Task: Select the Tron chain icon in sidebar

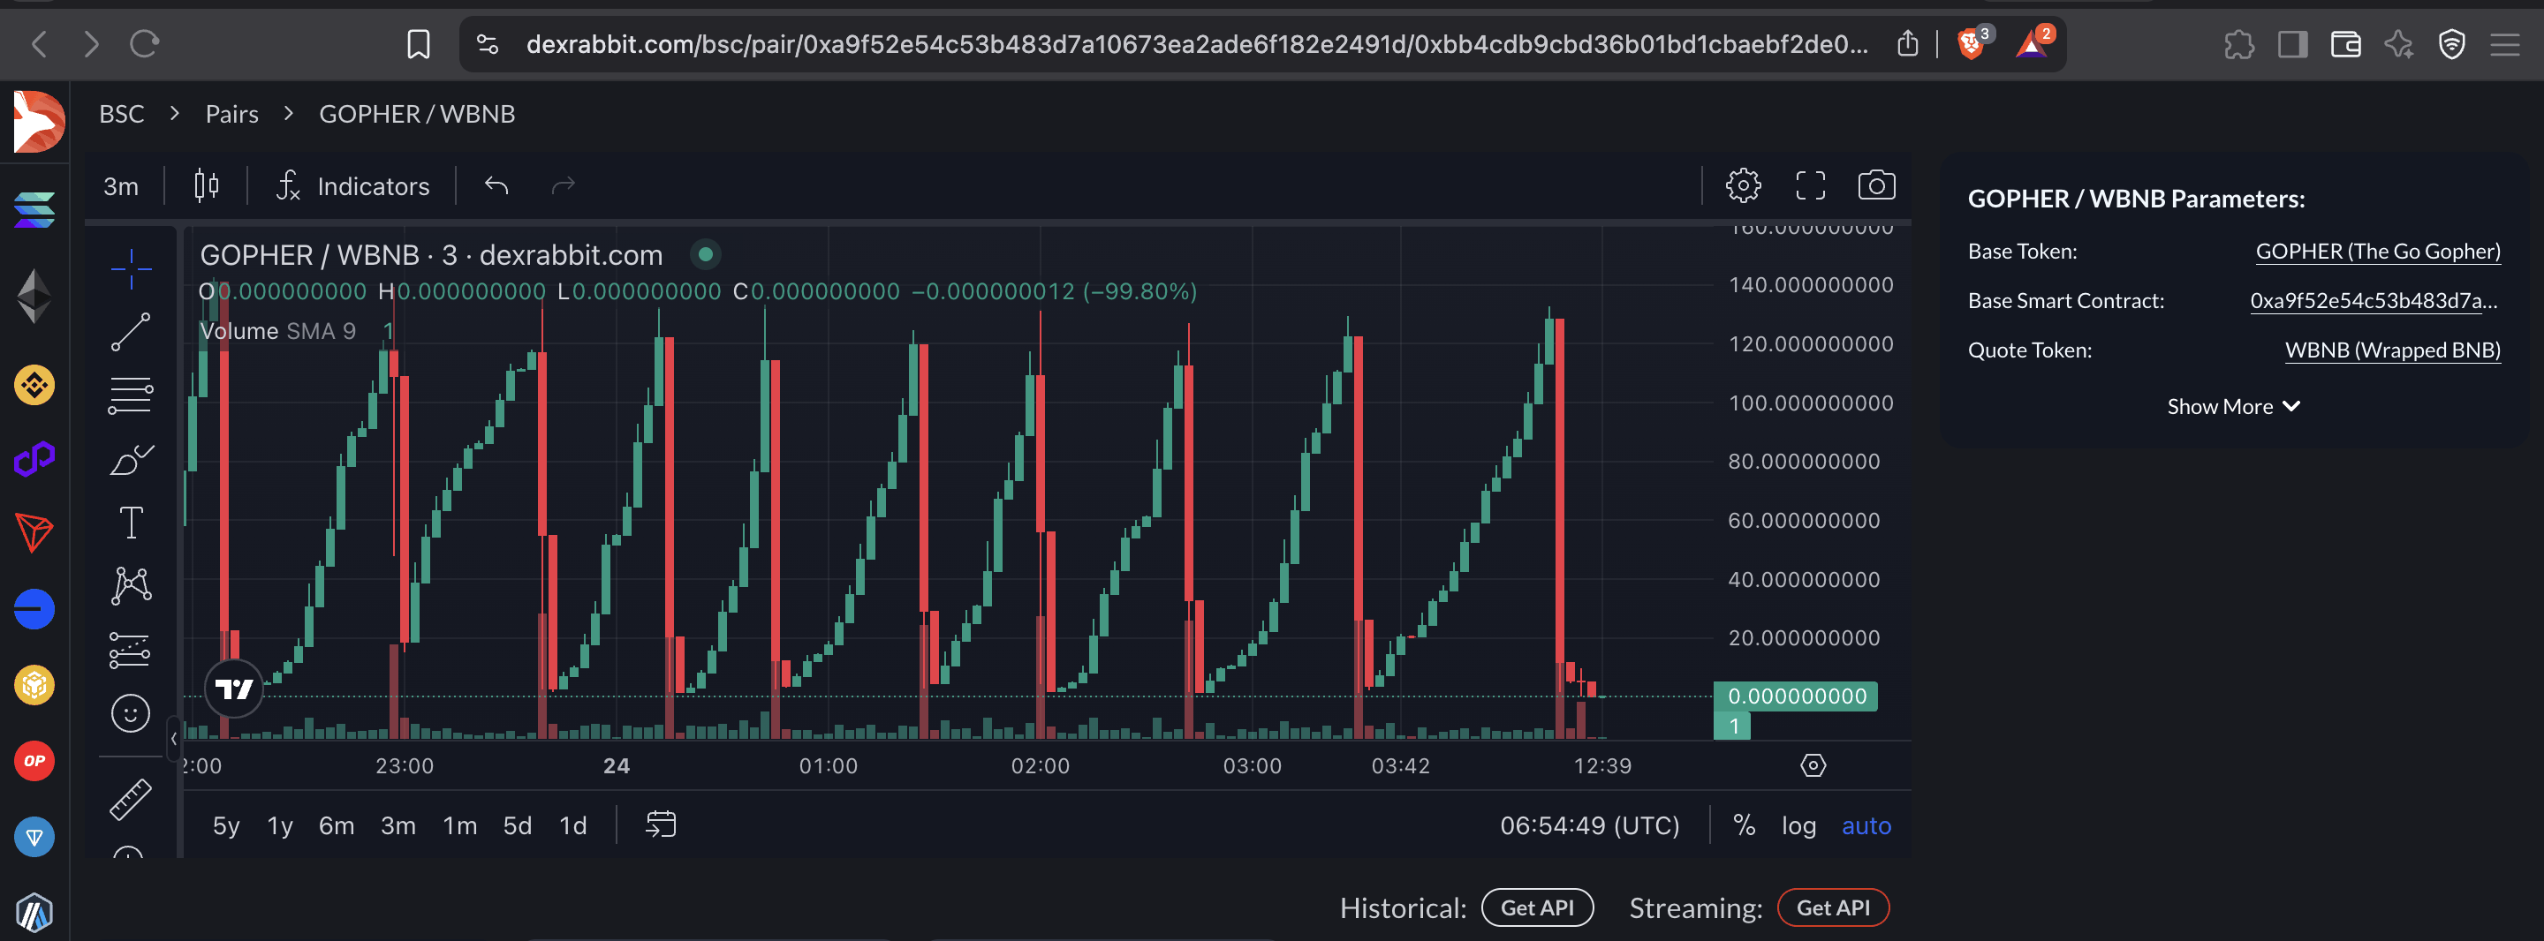Action: (34, 533)
